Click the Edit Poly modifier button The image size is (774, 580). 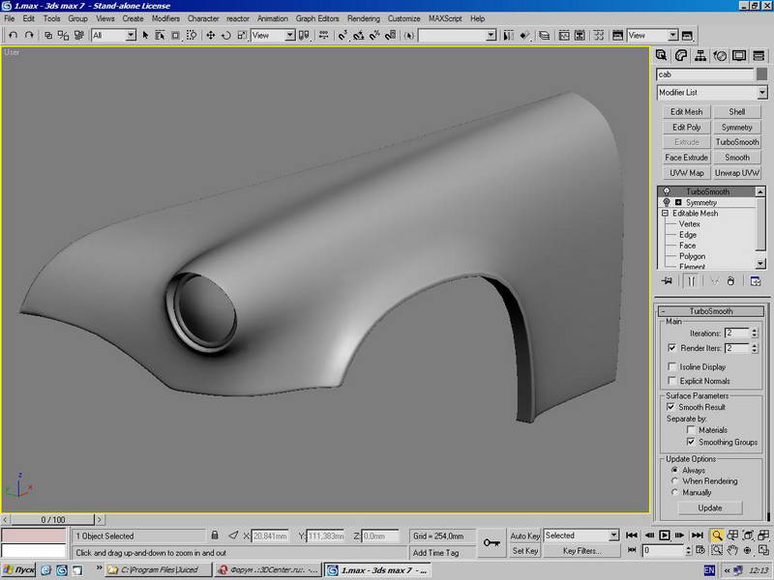[686, 127]
